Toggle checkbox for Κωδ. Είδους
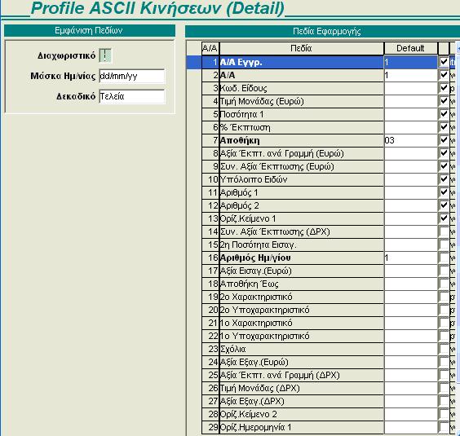Image resolution: width=460 pixels, height=436 pixels. tap(444, 88)
